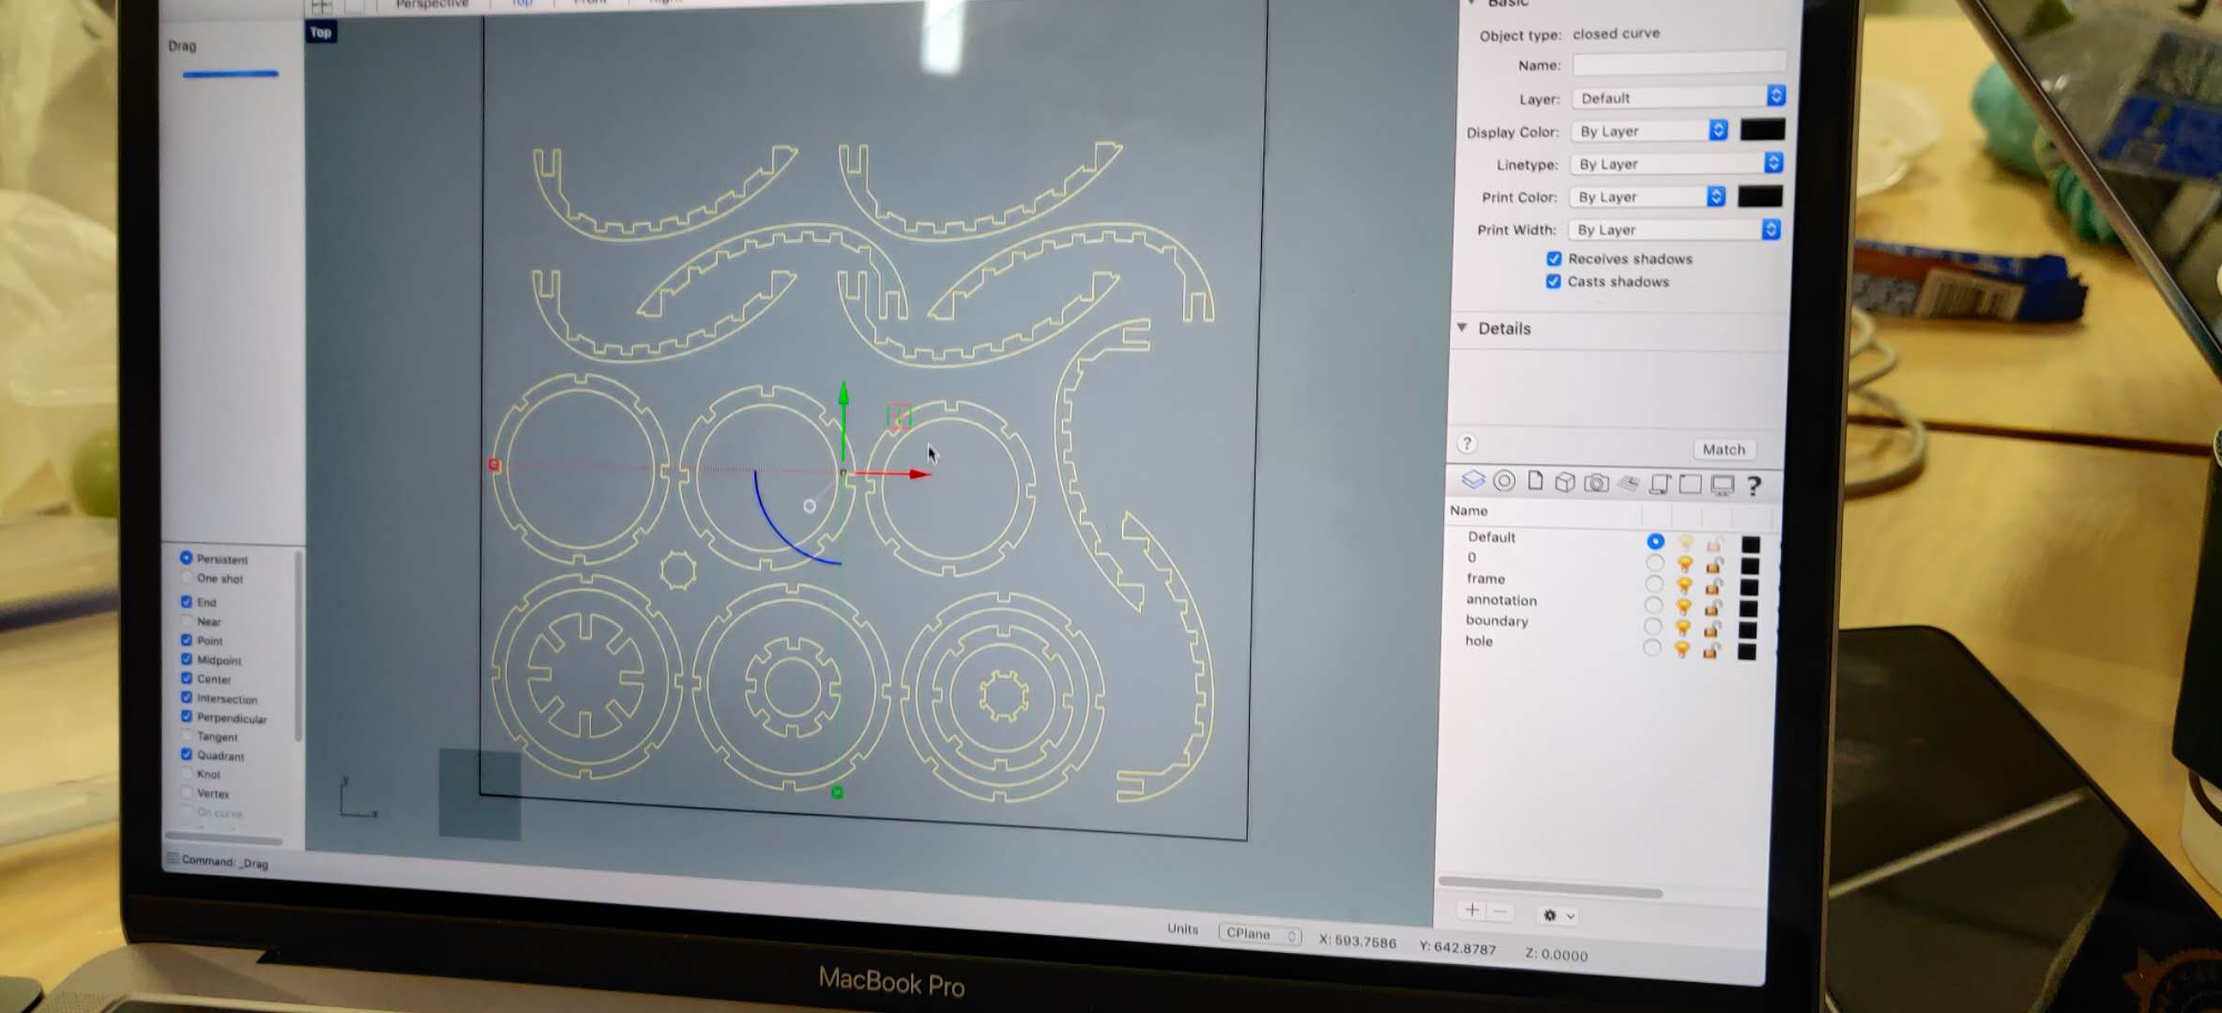The height and width of the screenshot is (1013, 2222).
Task: Toggle the lightbulb for boundary layer
Action: (1683, 627)
